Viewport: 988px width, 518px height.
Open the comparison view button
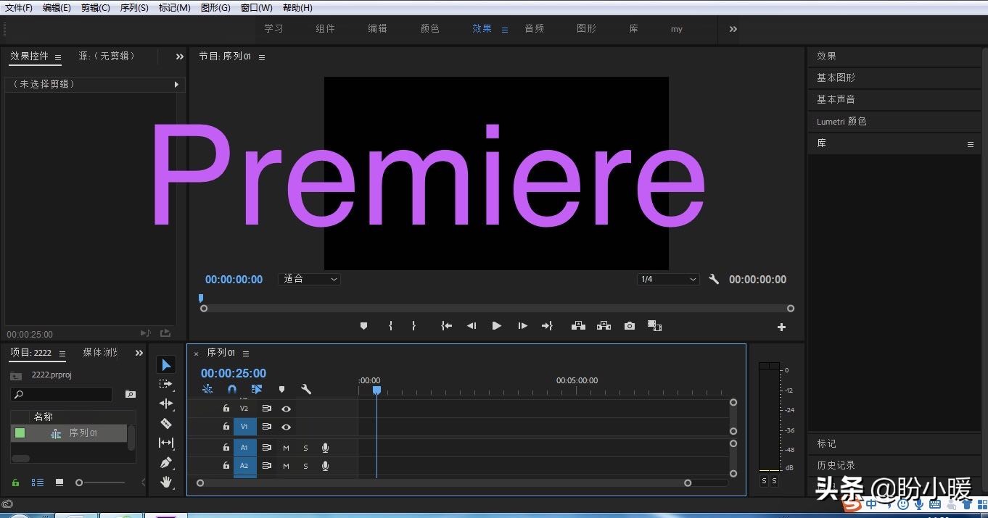point(654,326)
